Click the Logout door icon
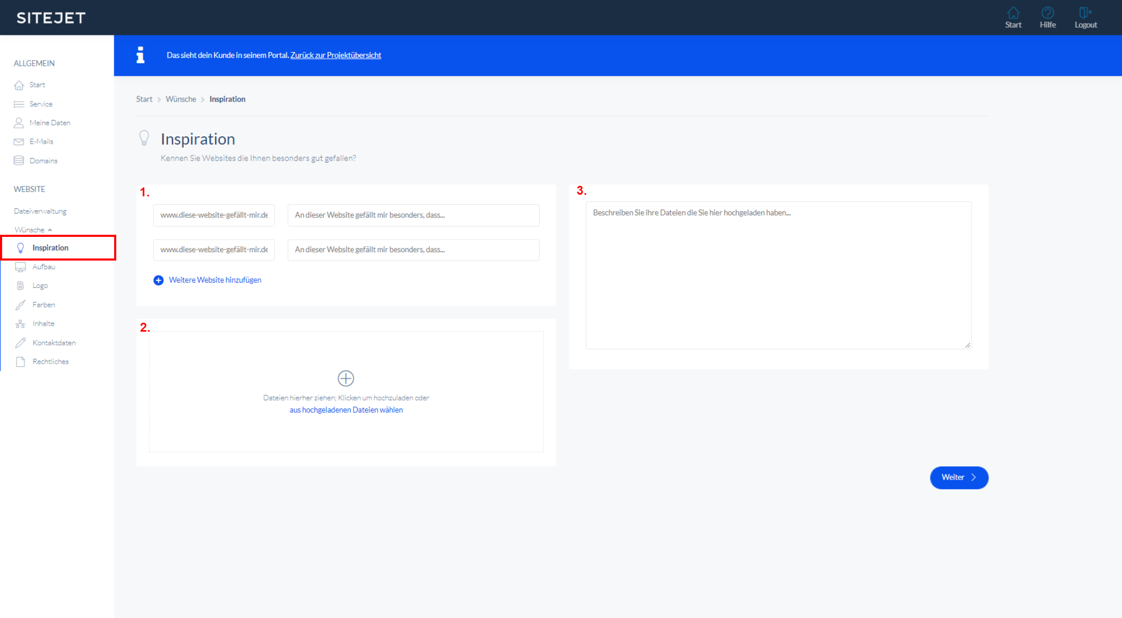Viewport: 1122px width, 618px height. click(x=1085, y=13)
